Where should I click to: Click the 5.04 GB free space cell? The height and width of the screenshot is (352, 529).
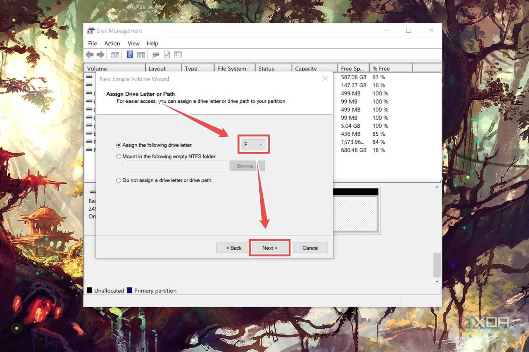pyautogui.click(x=350, y=126)
